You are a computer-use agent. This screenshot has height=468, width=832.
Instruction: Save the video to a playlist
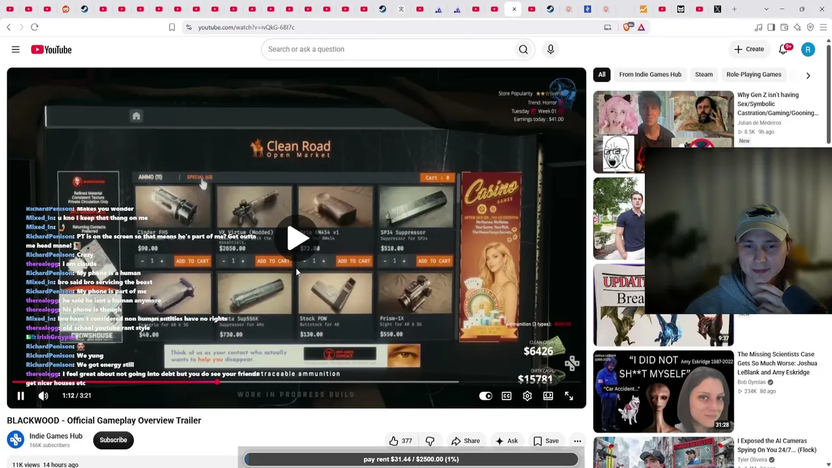[546, 441]
